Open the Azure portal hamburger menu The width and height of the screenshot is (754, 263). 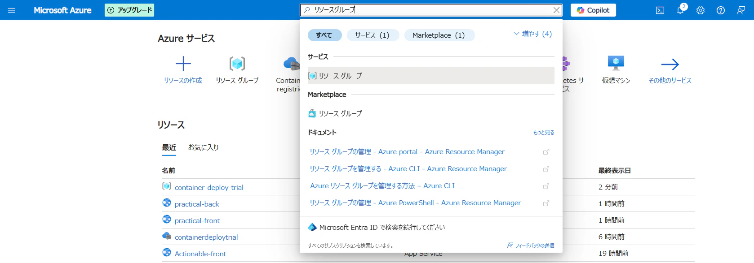point(12,10)
